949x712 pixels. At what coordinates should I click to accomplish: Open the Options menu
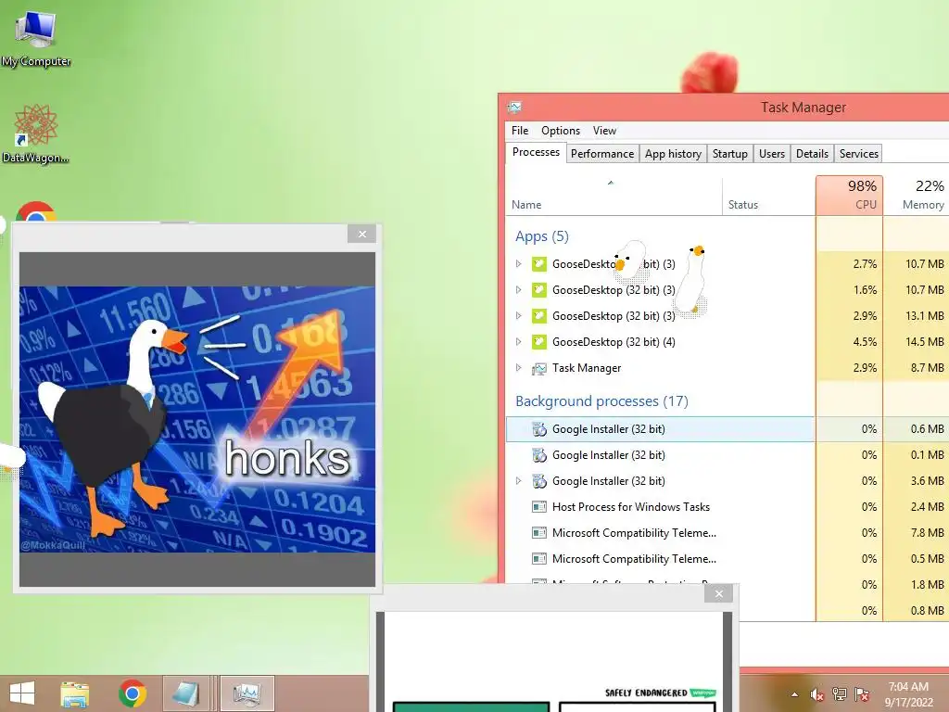561,131
